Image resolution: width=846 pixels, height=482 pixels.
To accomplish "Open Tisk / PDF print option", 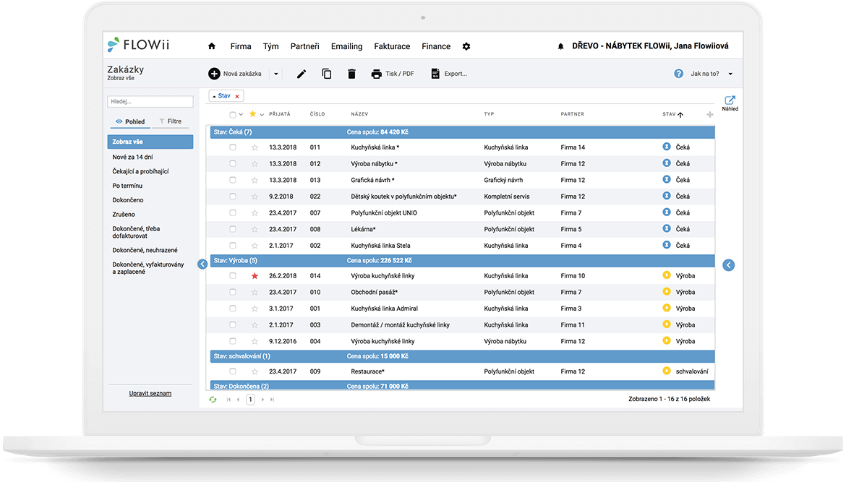I will pos(393,74).
